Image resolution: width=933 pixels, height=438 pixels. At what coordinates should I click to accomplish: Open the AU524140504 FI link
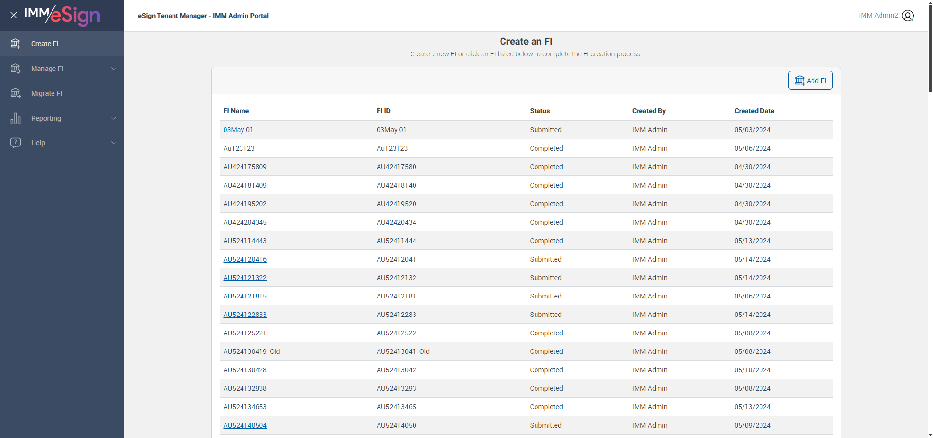[x=245, y=425]
